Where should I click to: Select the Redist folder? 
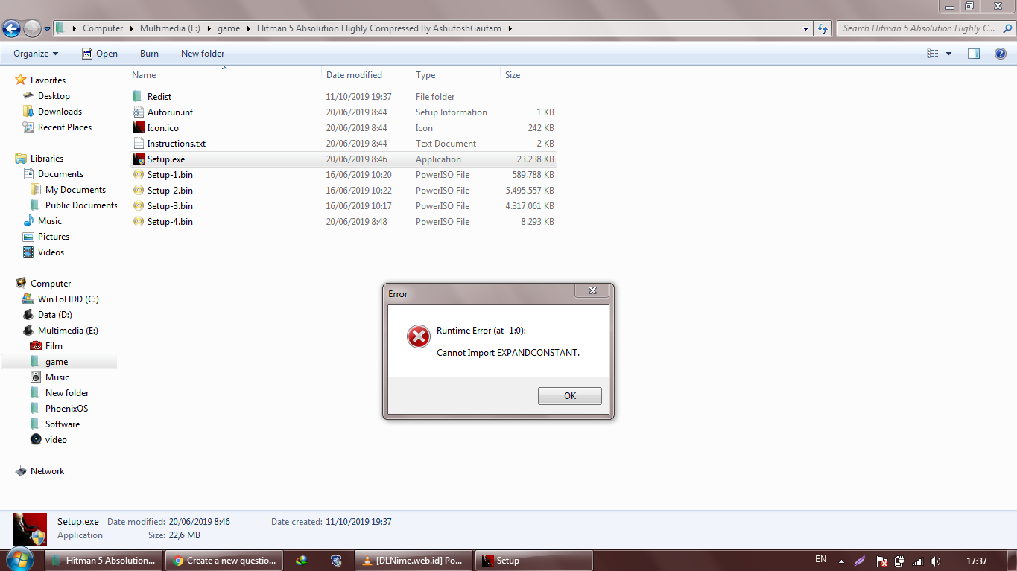pyautogui.click(x=343, y=97)
